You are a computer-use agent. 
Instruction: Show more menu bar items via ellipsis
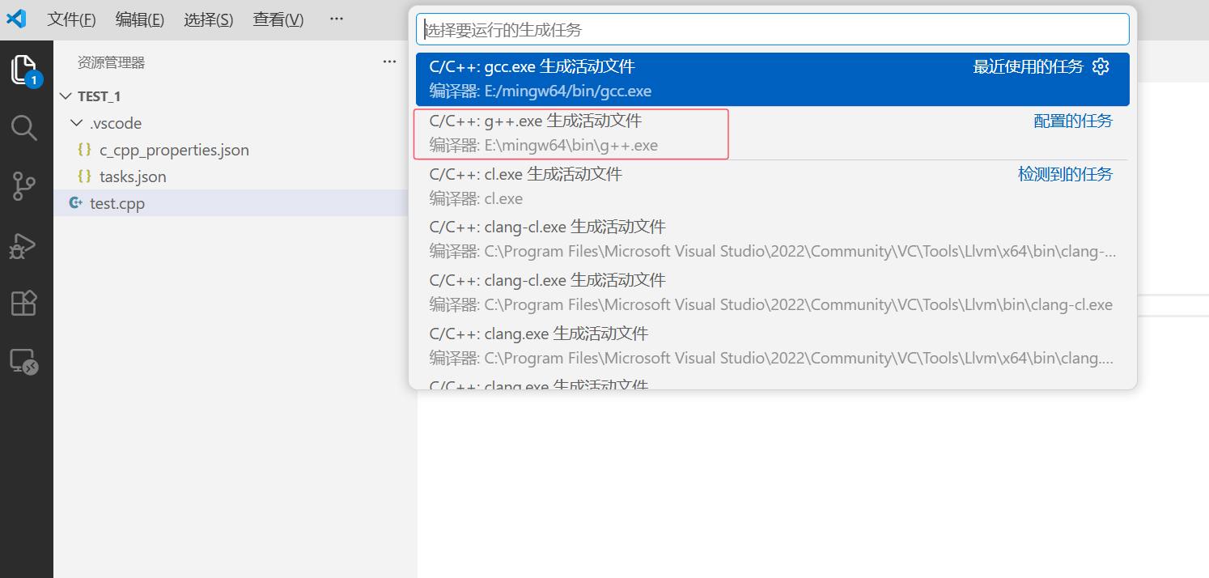coord(337,19)
